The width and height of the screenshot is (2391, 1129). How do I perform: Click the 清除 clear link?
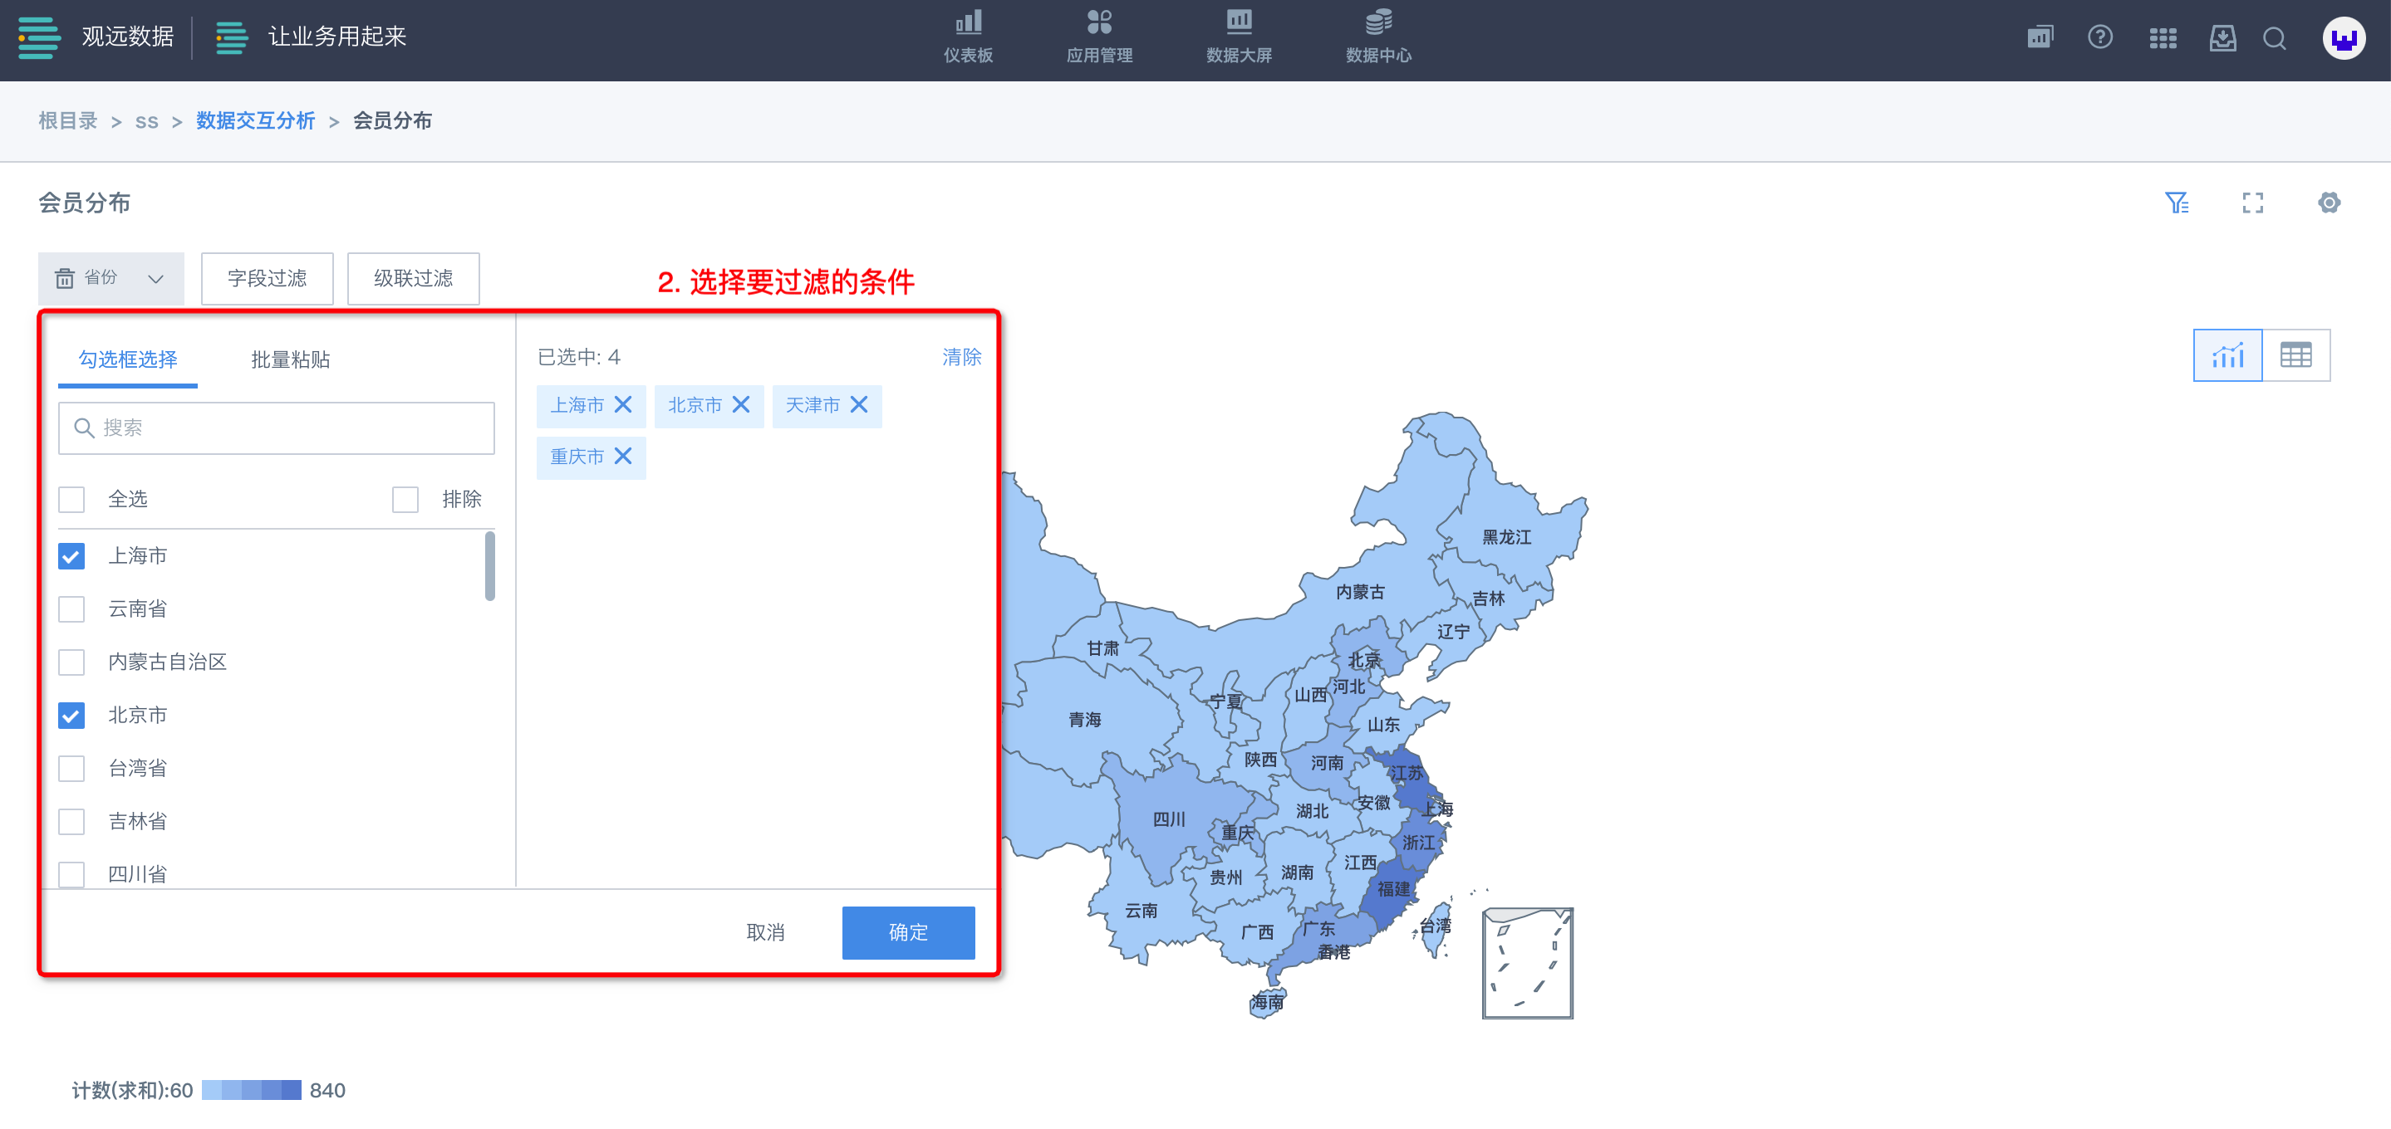pos(961,357)
